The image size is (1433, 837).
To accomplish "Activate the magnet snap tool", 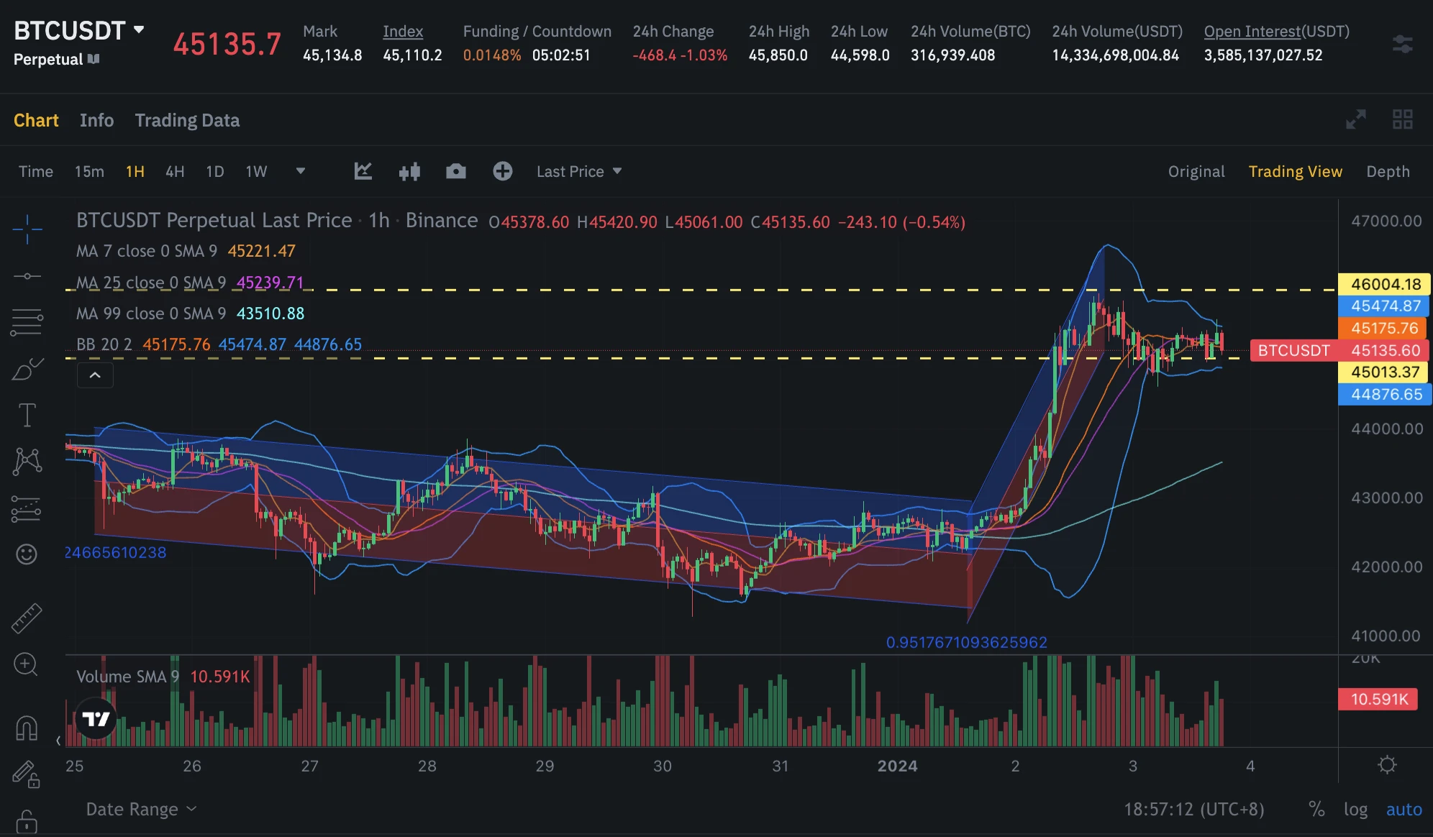I will pos(27,727).
